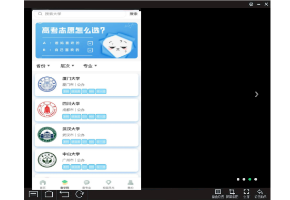
Task: Click the 综合类 tag on 武汉大学
Action: pos(76,142)
